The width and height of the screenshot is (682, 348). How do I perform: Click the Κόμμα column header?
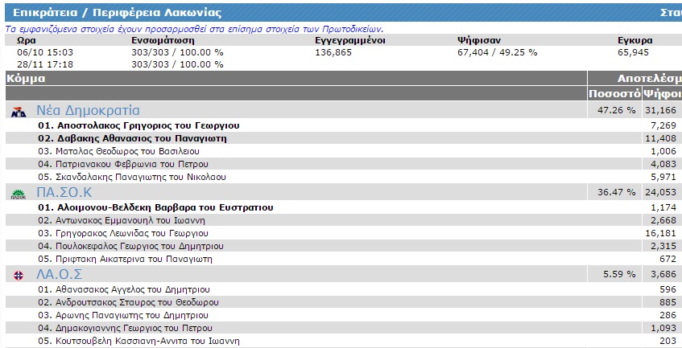(26, 79)
